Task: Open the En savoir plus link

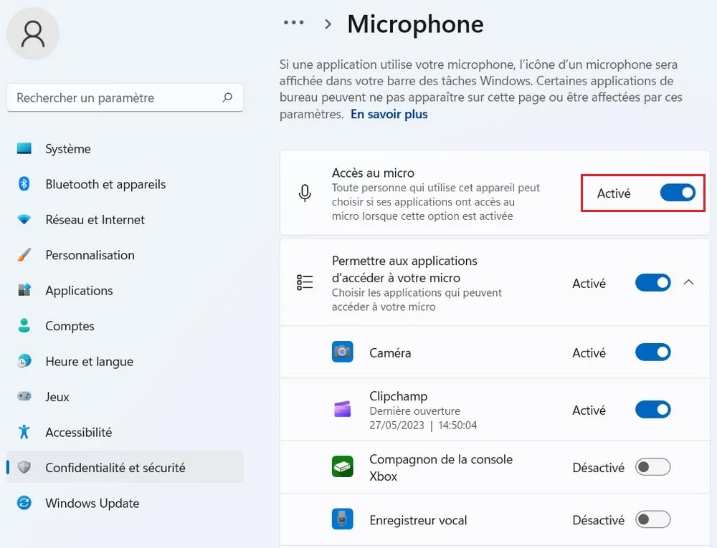Action: pyautogui.click(x=389, y=114)
